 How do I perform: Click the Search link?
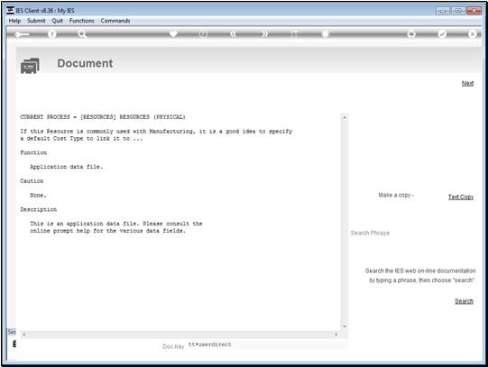click(464, 301)
